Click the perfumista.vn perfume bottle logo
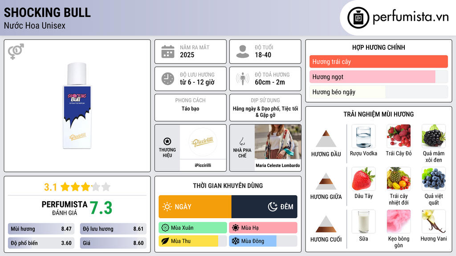Viewport: 456px width, 256px height. (358, 18)
